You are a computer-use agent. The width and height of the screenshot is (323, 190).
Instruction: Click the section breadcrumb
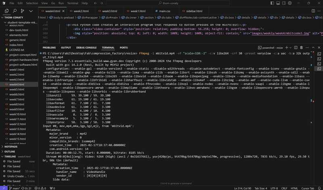click(147, 17)
